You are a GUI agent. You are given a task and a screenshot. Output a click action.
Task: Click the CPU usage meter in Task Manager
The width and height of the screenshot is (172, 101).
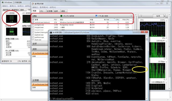[12, 19]
